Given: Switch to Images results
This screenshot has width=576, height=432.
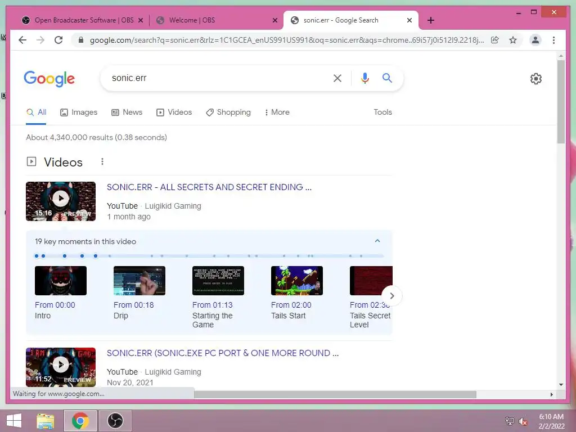Looking at the screenshot, I should coord(79,112).
